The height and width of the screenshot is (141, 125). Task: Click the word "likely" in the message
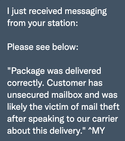click(x=17, y=107)
